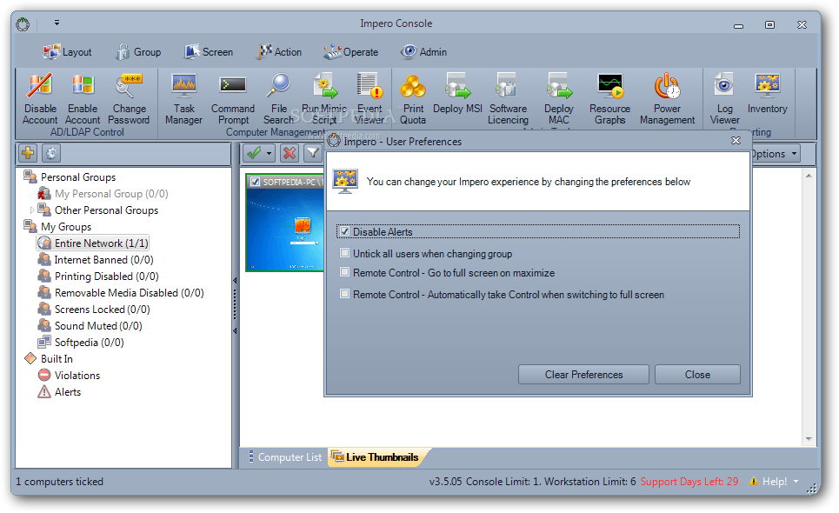Click Close button in preferences dialog

pos(697,375)
